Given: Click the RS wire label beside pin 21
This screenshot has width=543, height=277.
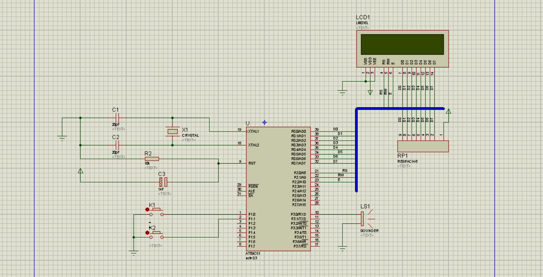Looking at the screenshot, I should (x=345, y=171).
